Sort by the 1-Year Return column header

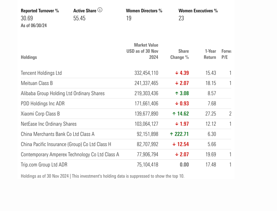point(210,54)
